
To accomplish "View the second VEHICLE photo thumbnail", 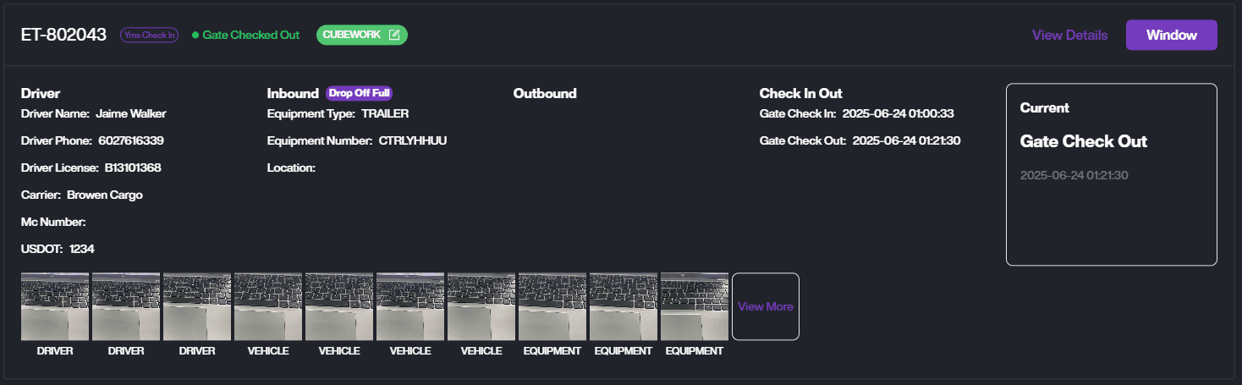I will (x=339, y=306).
